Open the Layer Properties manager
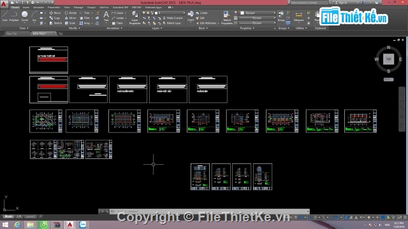The width and height of the screenshot is (408, 229). (x=135, y=18)
